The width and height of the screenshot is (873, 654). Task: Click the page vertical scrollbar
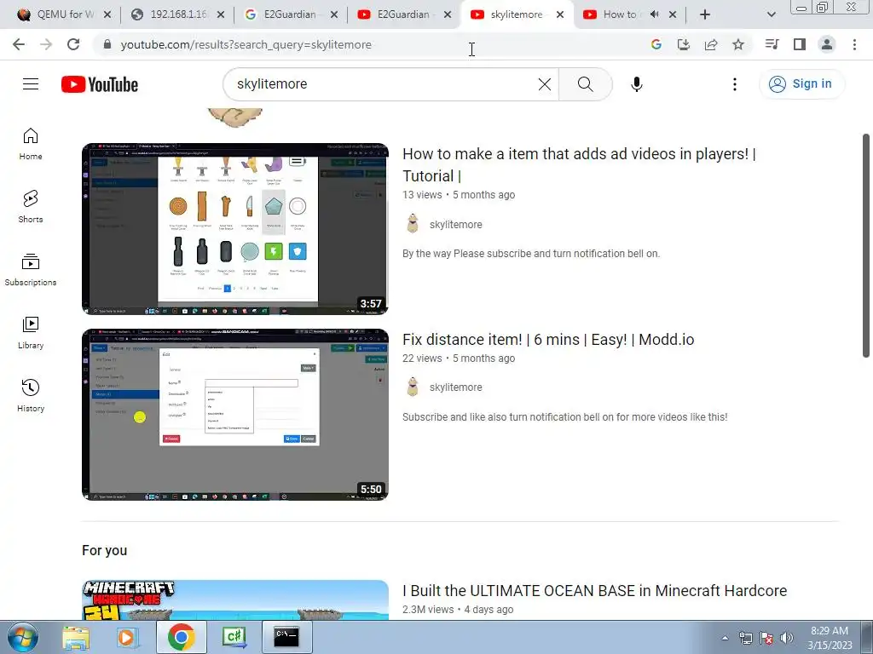coord(866,245)
